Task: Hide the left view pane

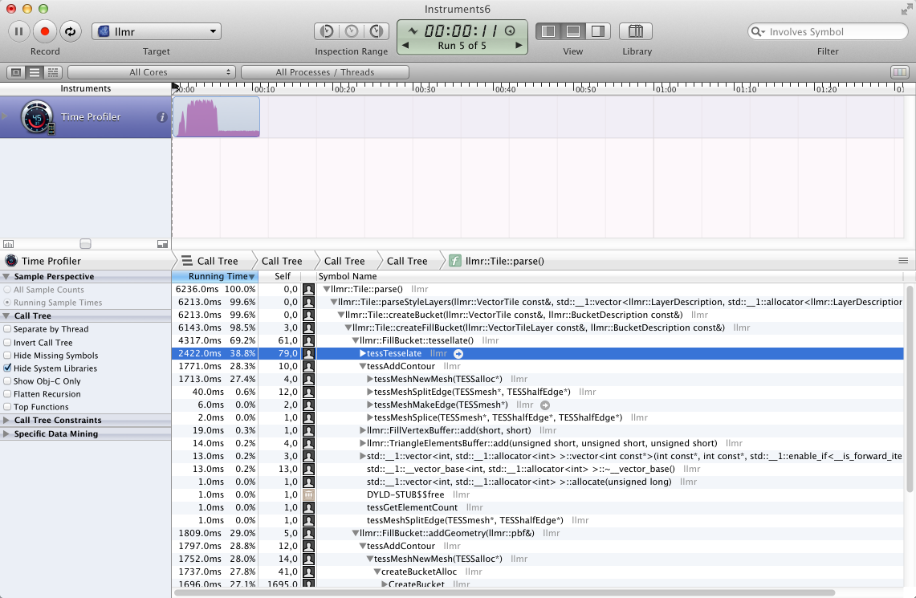Action: [549, 31]
